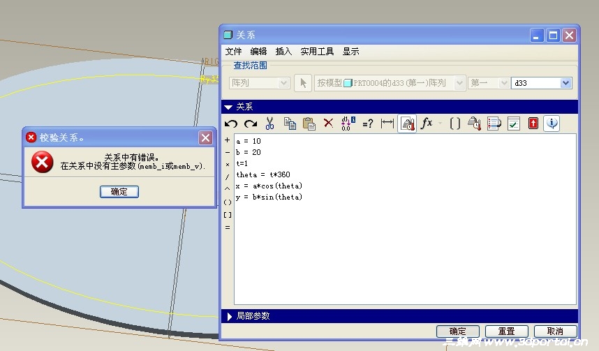
Task: Expand the 局部参数 section
Action: (x=229, y=316)
